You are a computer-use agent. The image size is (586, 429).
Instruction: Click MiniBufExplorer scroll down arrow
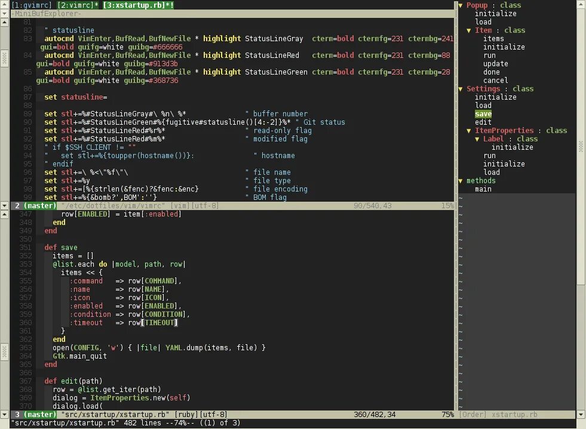[5, 14]
